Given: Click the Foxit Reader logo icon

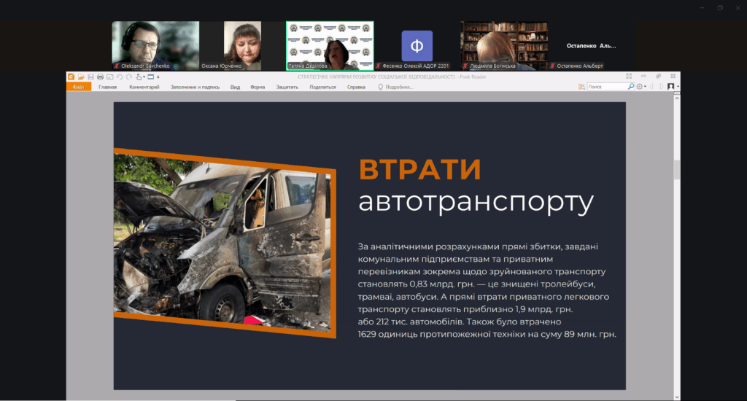Looking at the screenshot, I should pos(71,77).
